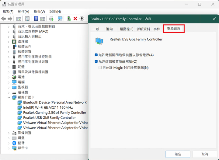The width and height of the screenshot is (219, 160).
Task: Click the circled down-arrow toolbar icon
Action: click(x=82, y=19)
